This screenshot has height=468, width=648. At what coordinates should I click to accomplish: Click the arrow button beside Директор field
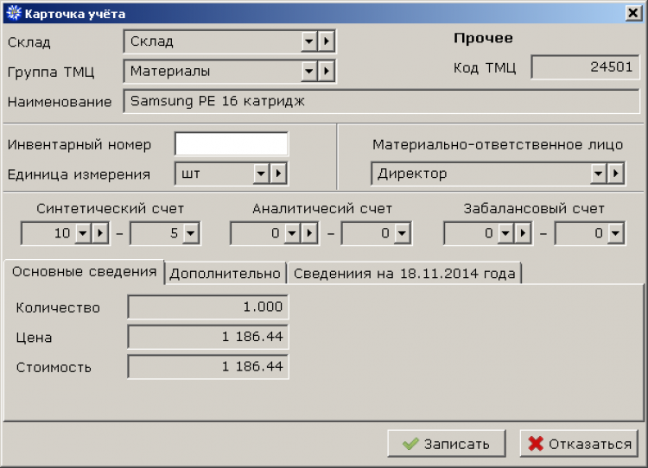point(616,174)
